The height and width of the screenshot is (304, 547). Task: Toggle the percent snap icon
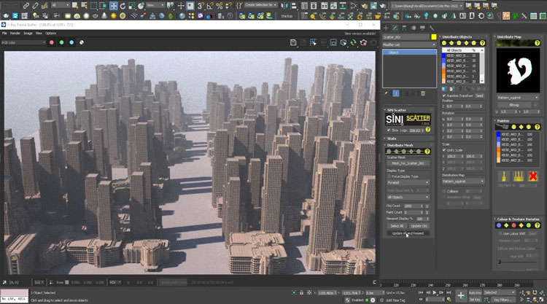[x=219, y=6]
